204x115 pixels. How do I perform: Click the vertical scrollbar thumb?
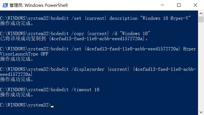pos(201,20)
